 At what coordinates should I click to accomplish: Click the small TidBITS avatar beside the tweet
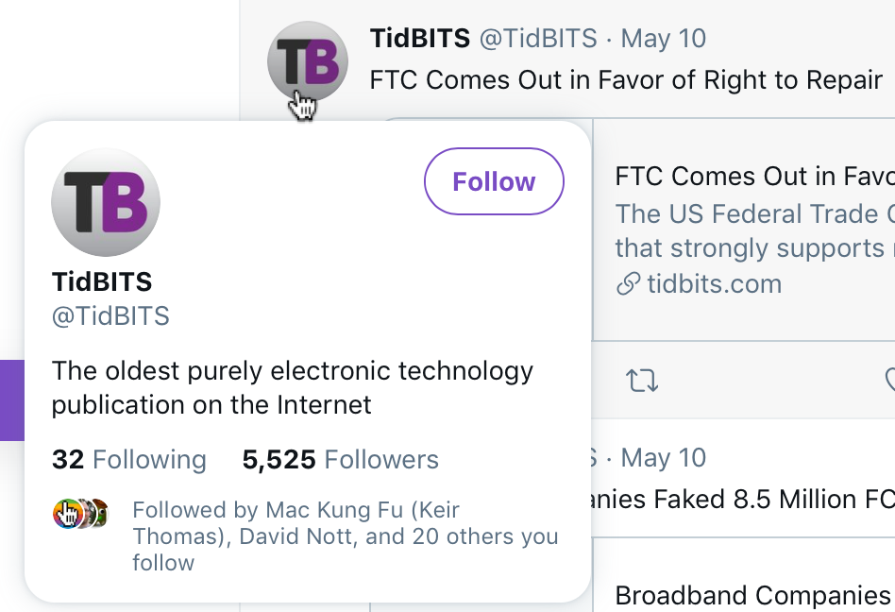(308, 60)
